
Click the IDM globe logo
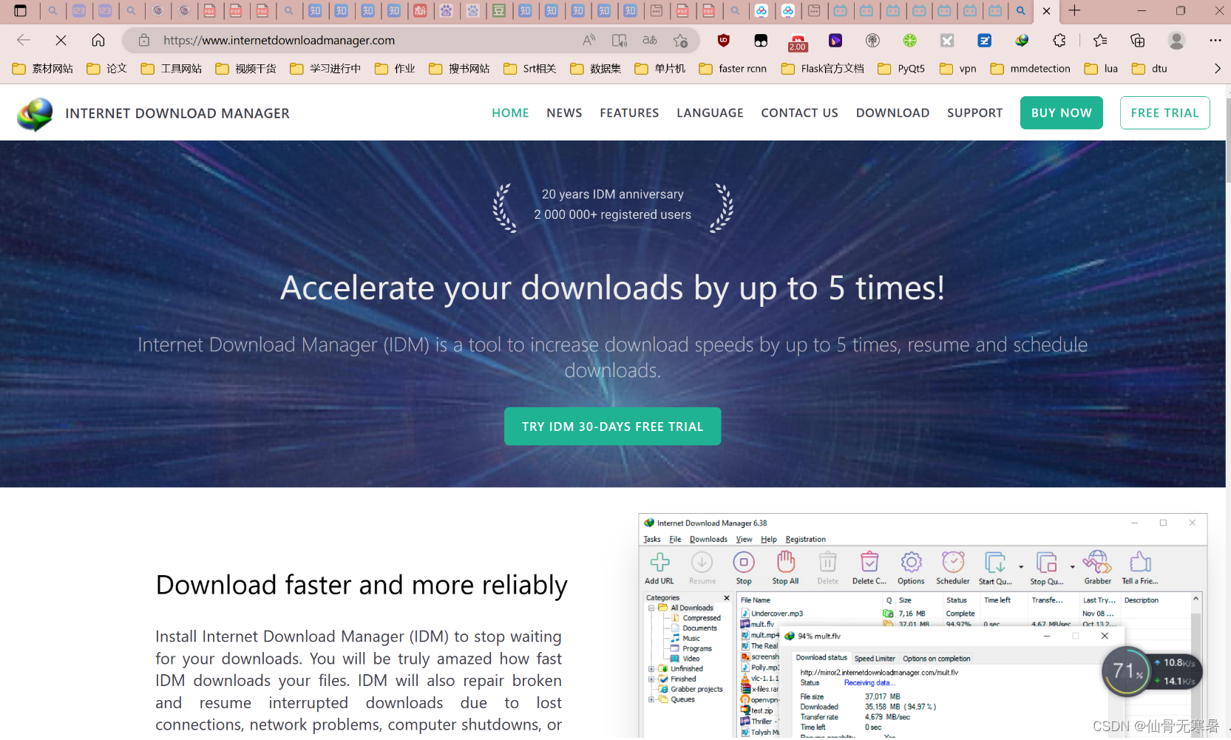35,114
